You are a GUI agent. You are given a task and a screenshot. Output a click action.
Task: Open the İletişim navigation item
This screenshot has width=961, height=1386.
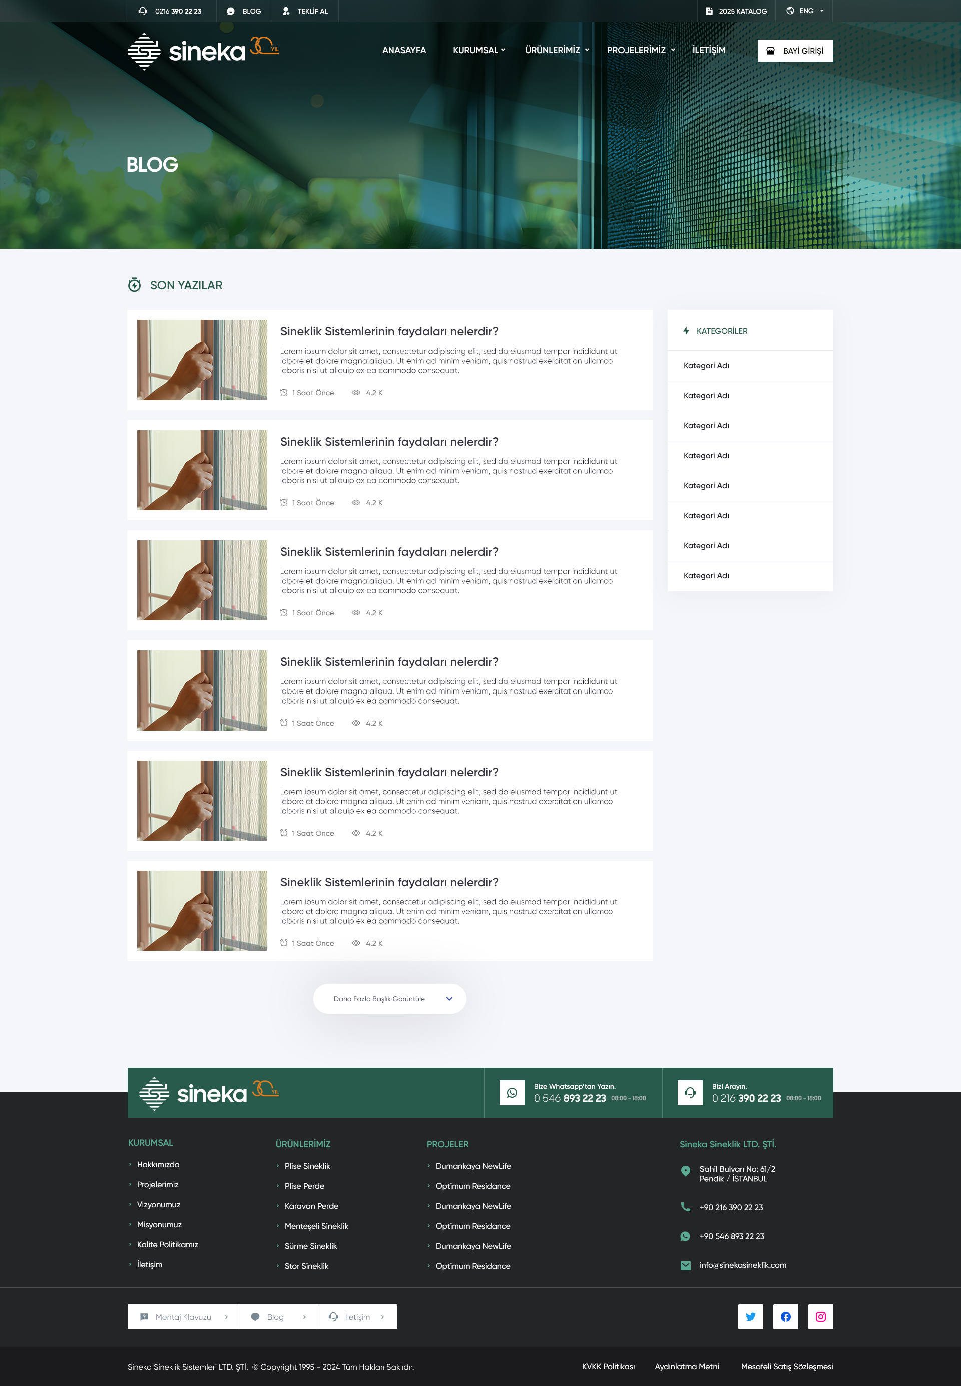coord(709,50)
